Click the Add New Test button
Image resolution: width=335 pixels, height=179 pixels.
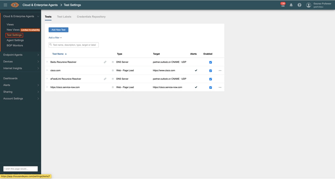pos(58,30)
